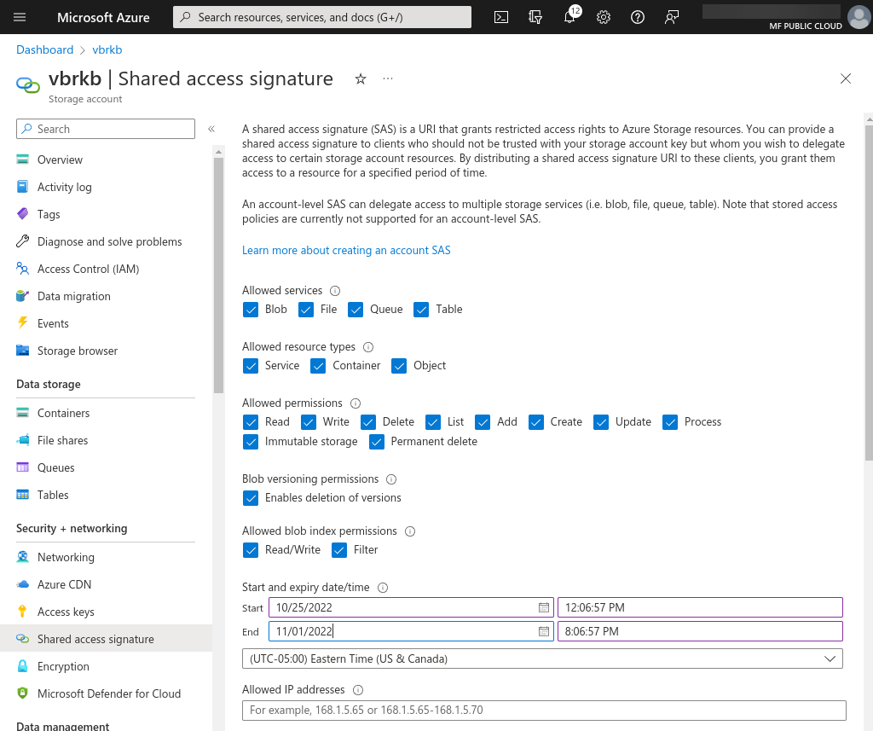
Task: Follow Learn more about creating an account SAS
Action: click(x=346, y=251)
